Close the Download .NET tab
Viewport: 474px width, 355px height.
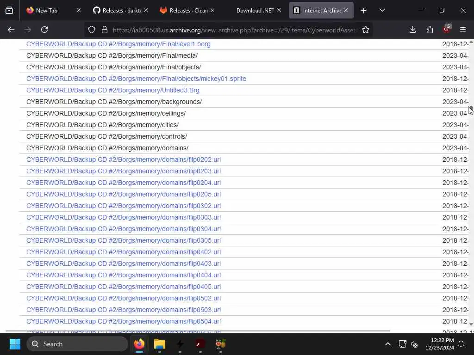pyautogui.click(x=279, y=11)
